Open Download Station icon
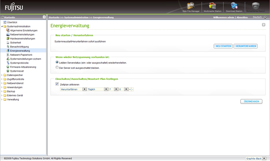This screenshot has width=270, height=161. coord(234,6)
